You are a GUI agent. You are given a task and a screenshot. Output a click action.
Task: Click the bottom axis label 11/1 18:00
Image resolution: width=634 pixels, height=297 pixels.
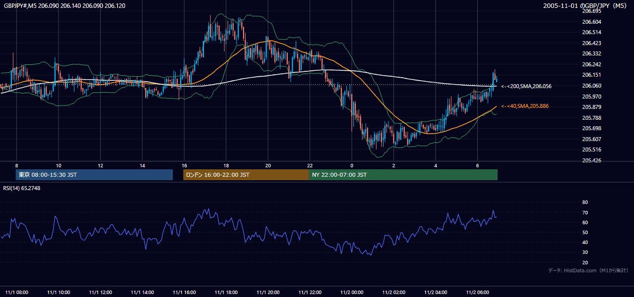click(x=226, y=292)
